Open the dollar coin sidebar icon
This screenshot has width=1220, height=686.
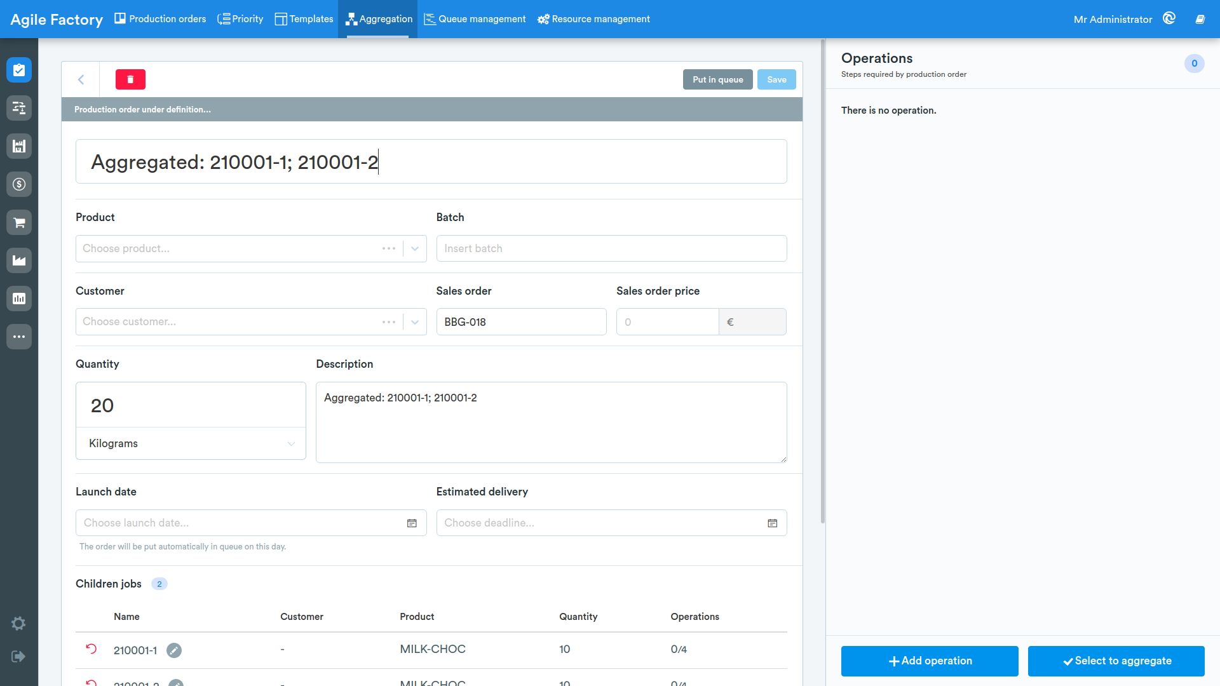click(x=19, y=184)
